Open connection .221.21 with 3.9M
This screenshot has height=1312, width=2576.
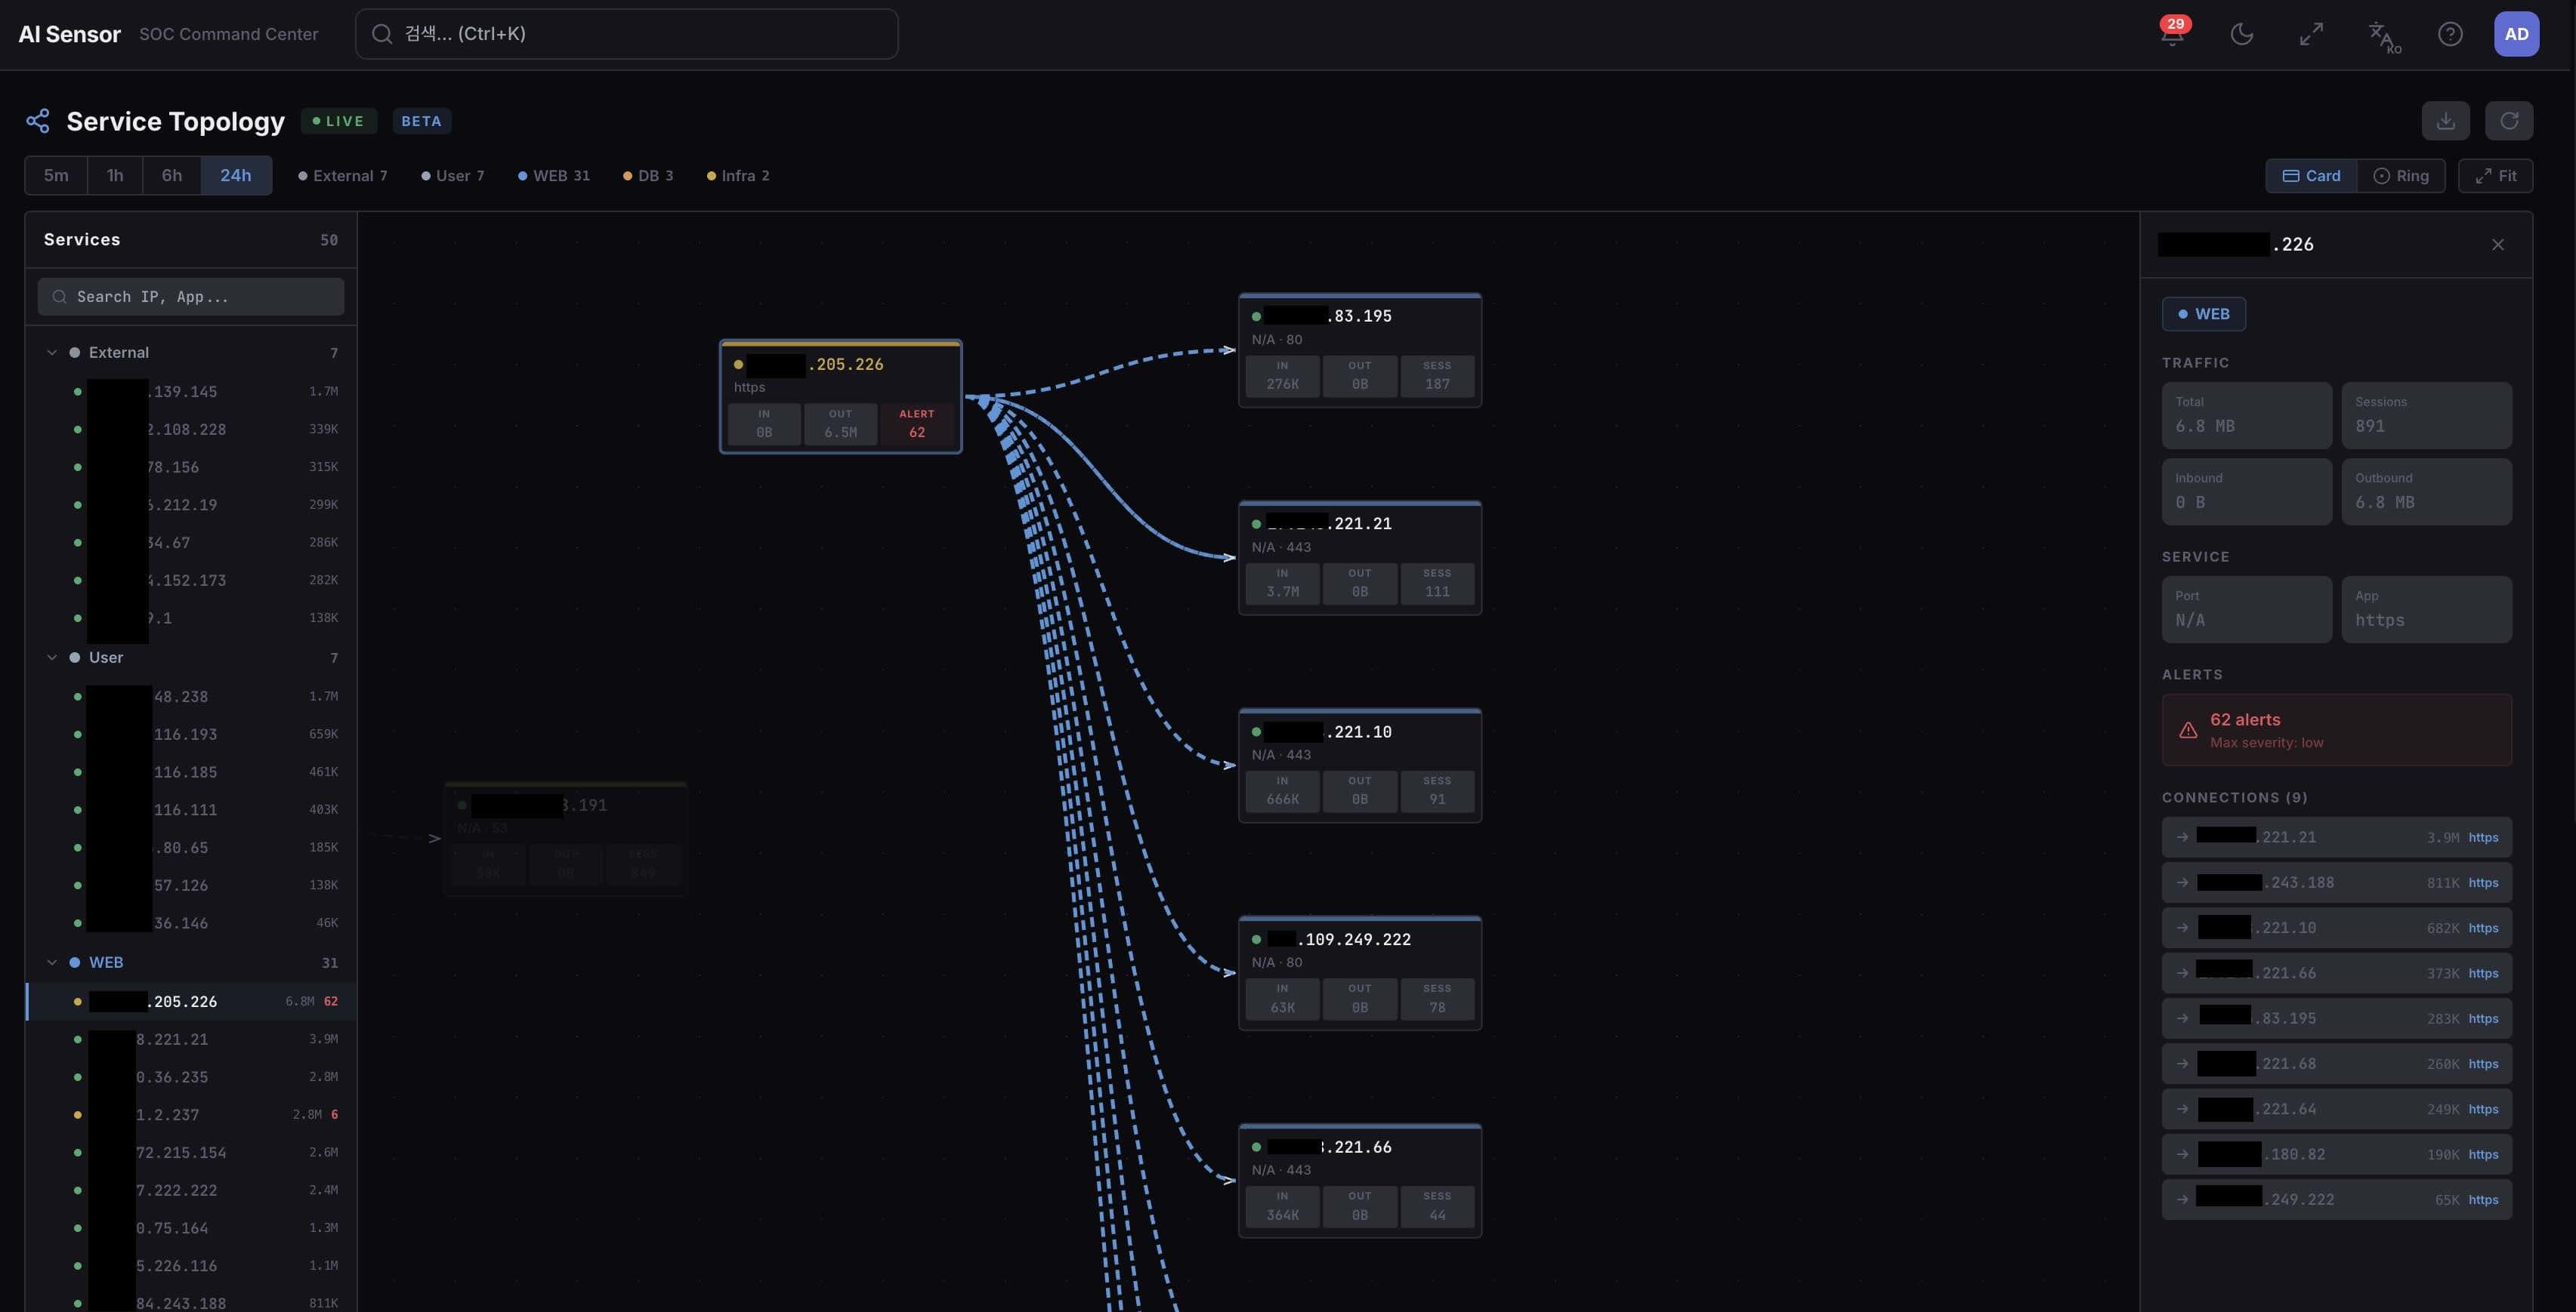(x=2336, y=837)
